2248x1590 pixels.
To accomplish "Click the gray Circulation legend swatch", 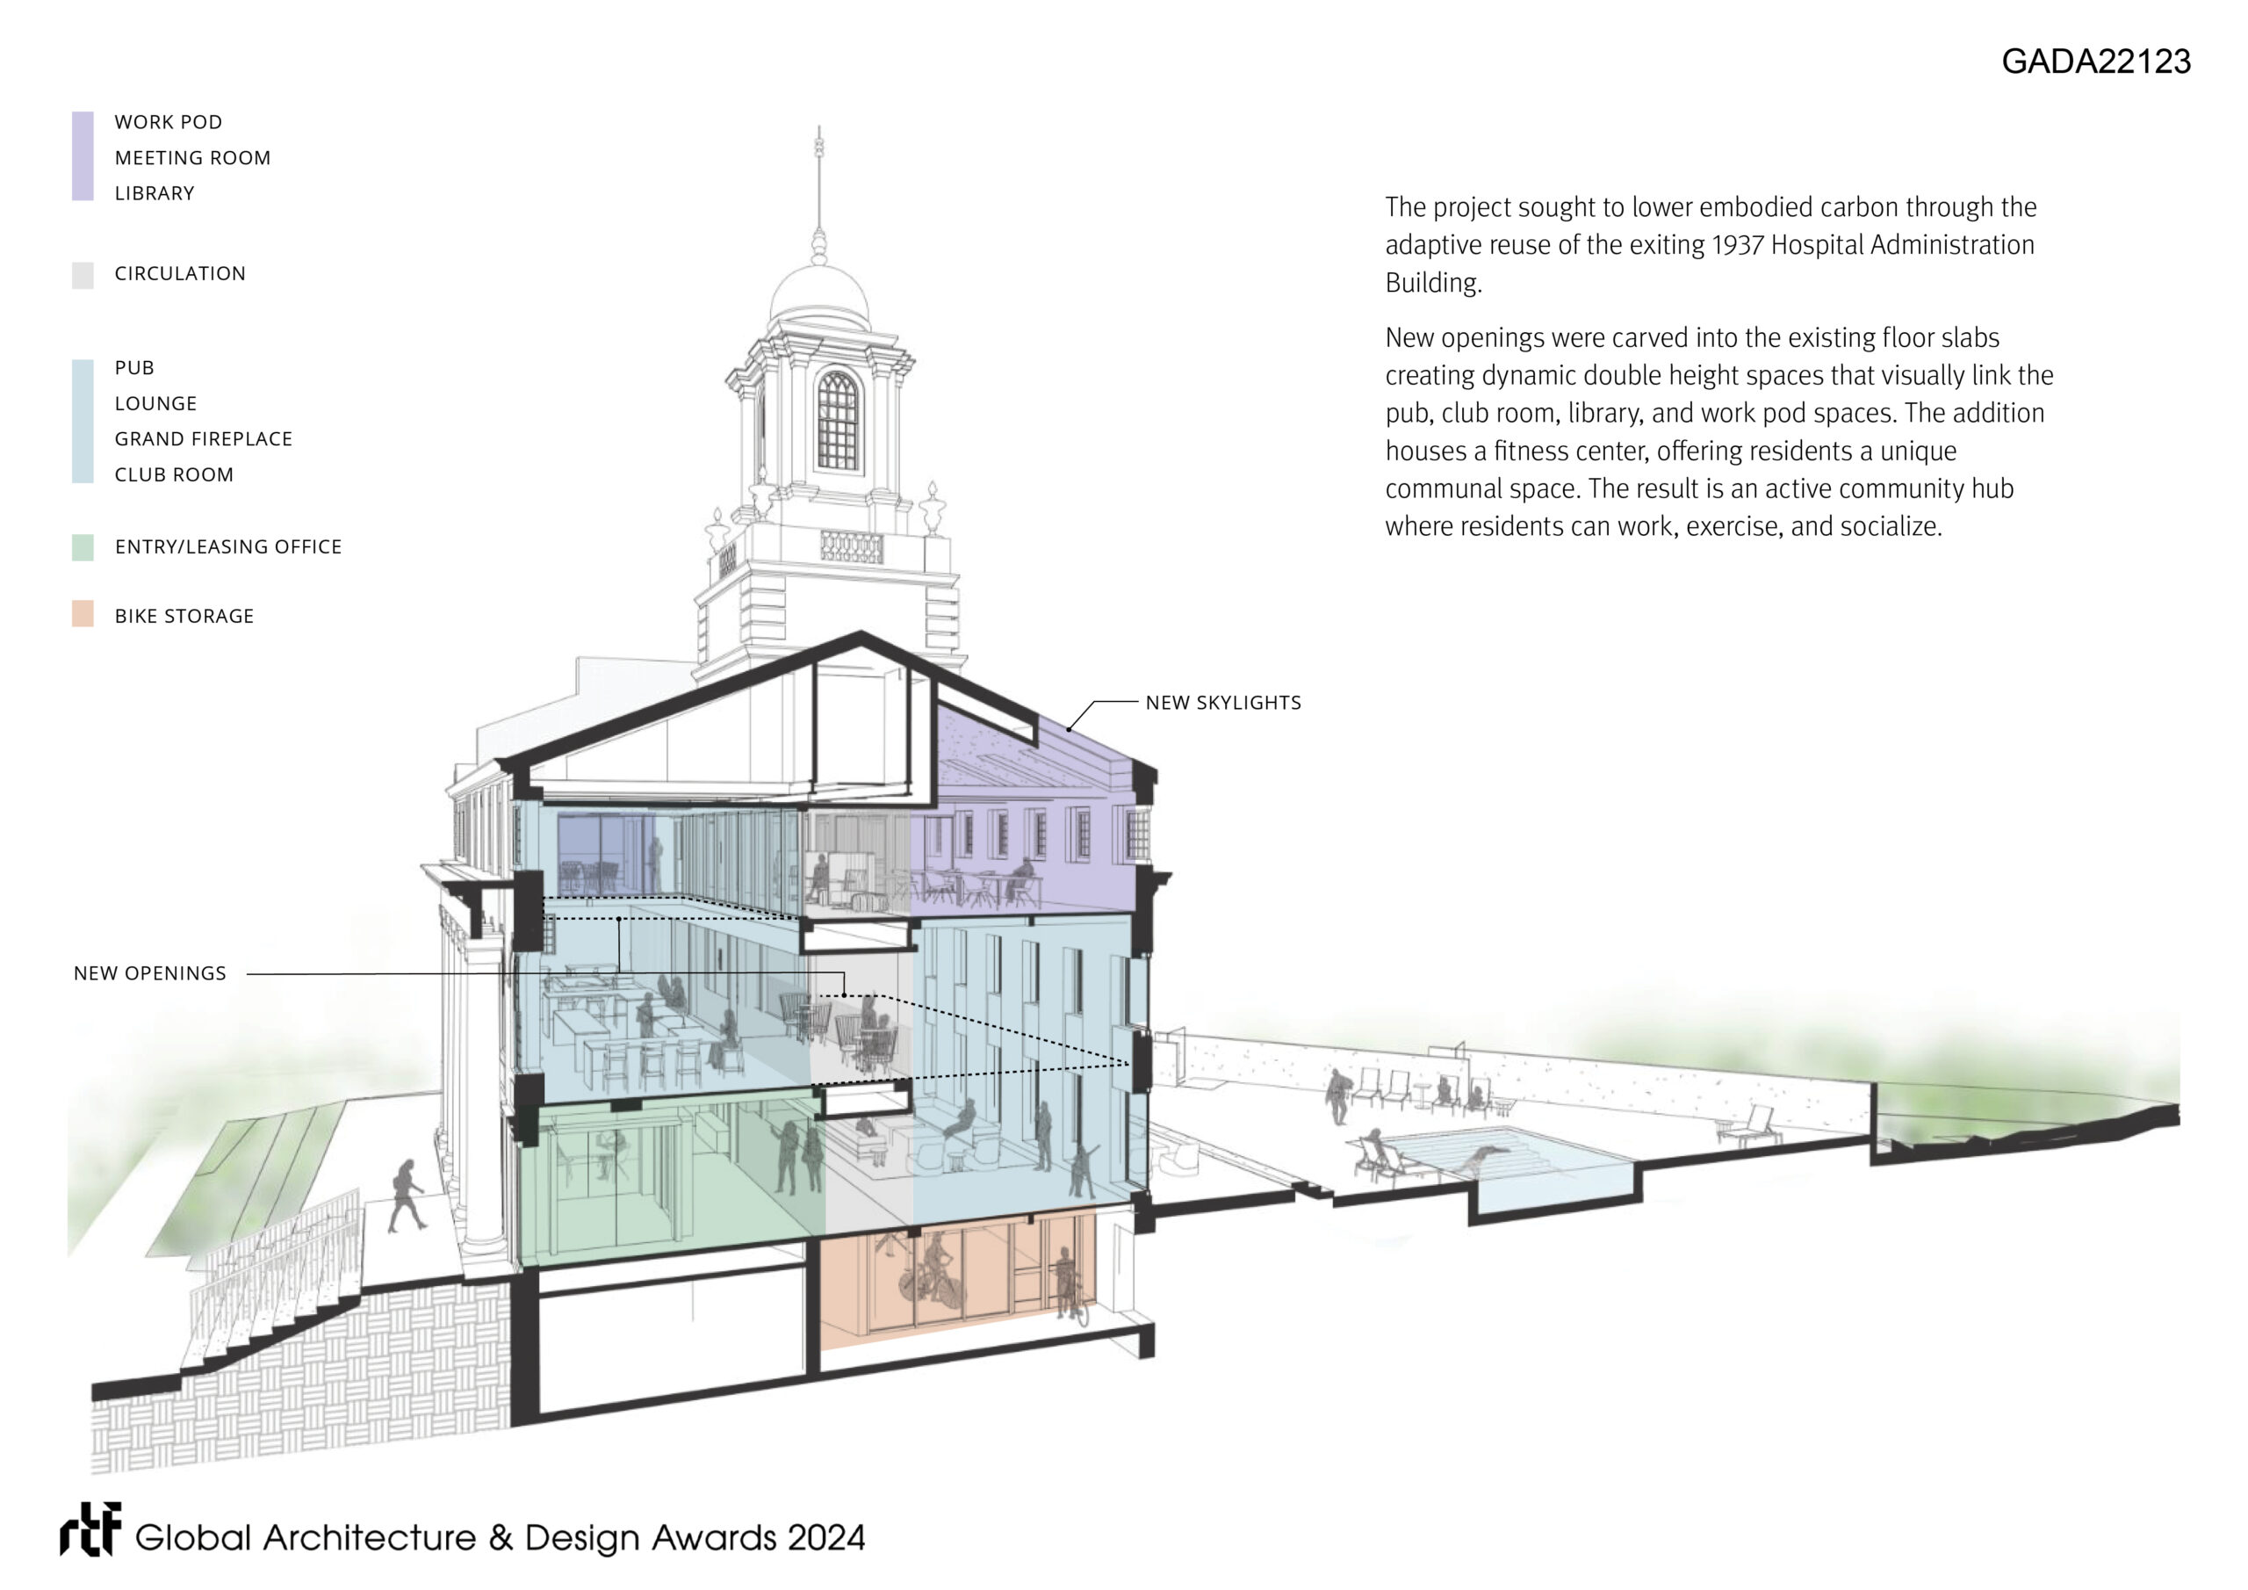I will (x=83, y=274).
